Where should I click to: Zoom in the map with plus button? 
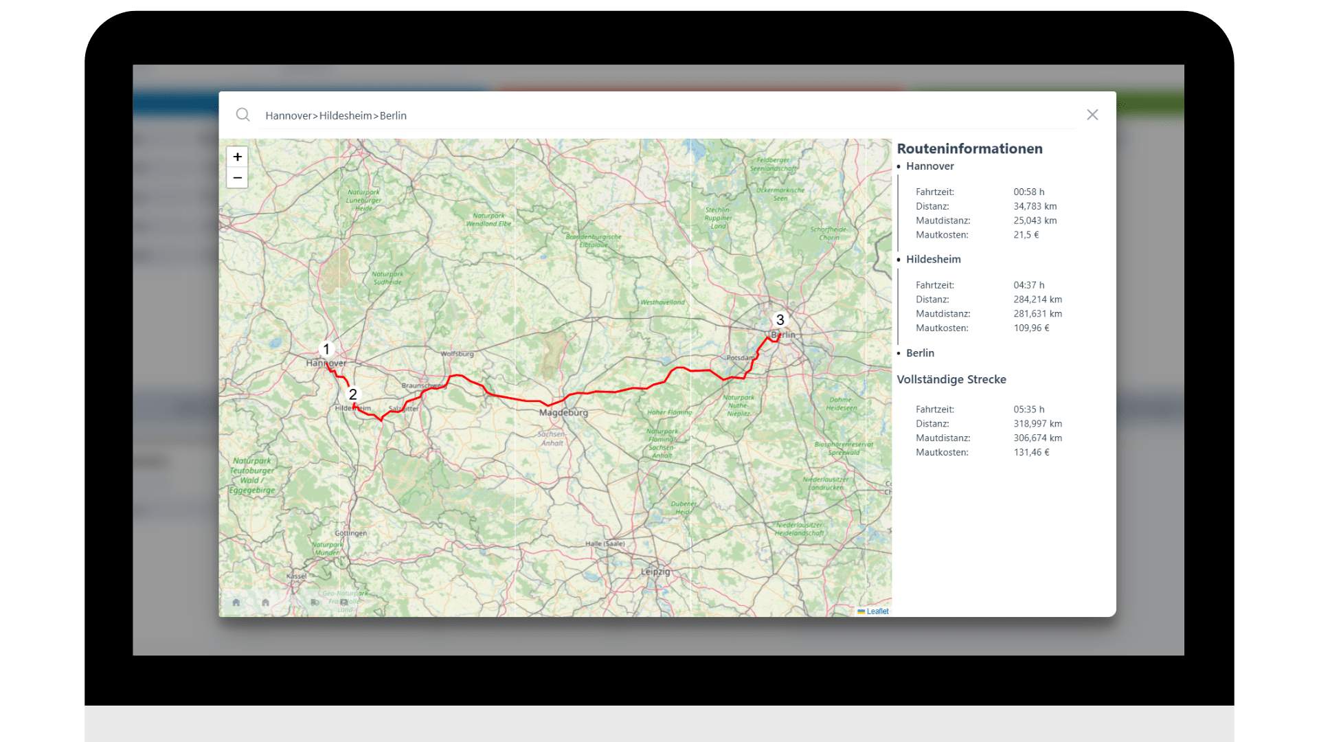pos(237,157)
